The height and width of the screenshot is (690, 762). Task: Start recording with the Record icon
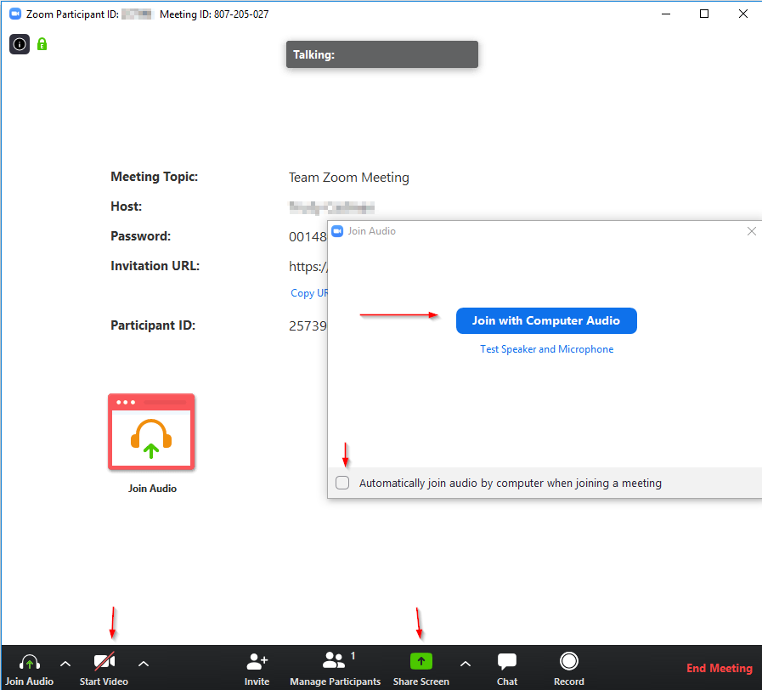[x=569, y=661]
